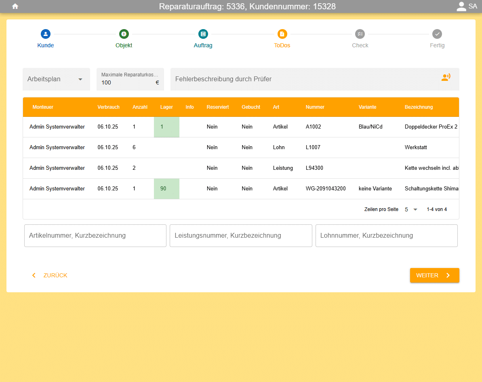Click the ToDos step icon
Screen dimensions: 482x382
click(282, 34)
